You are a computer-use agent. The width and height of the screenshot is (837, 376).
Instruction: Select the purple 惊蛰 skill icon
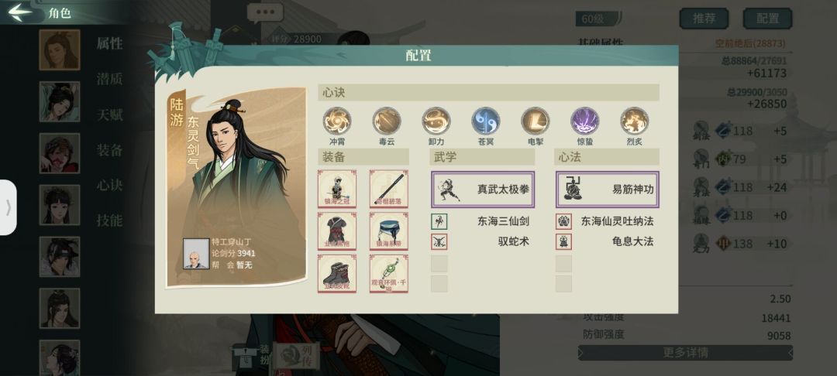click(x=585, y=121)
